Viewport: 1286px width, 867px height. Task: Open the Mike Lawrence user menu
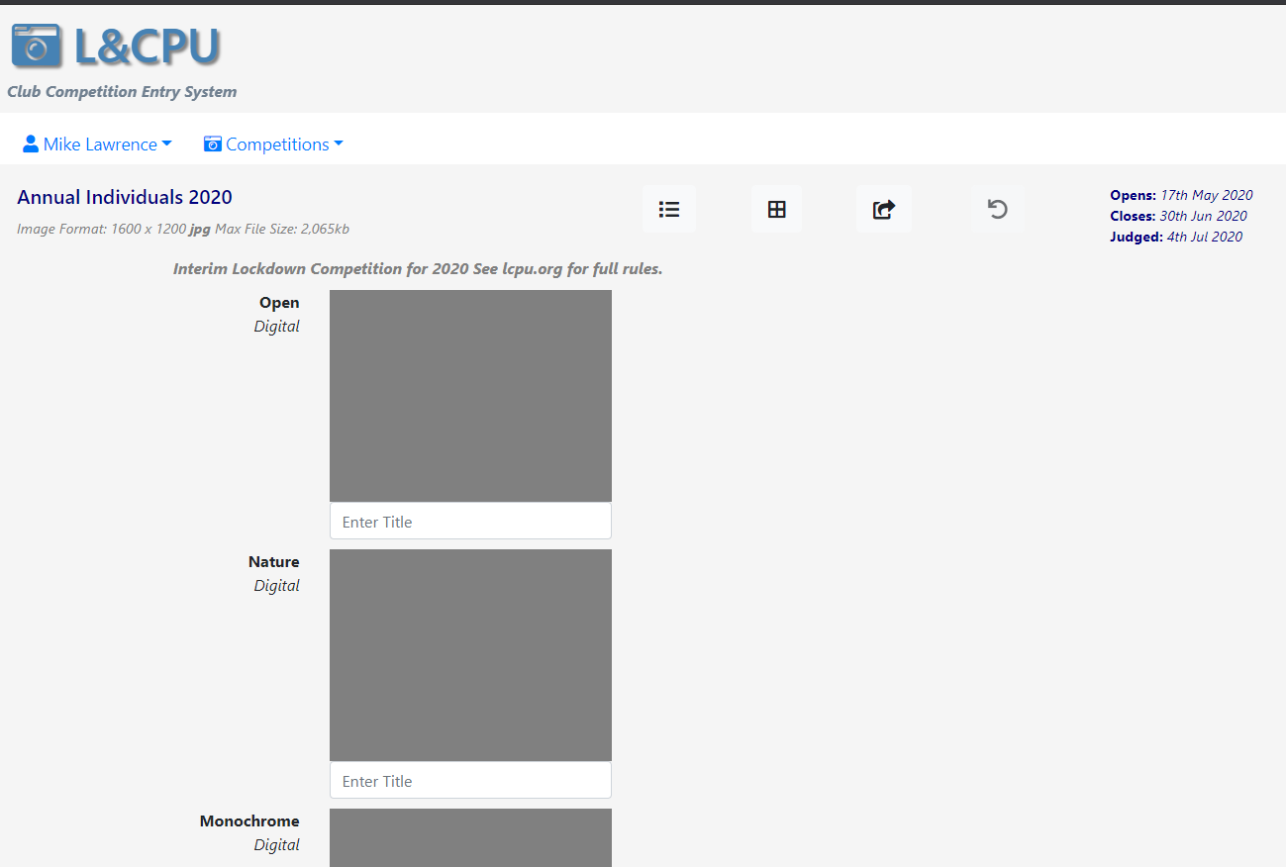(99, 144)
